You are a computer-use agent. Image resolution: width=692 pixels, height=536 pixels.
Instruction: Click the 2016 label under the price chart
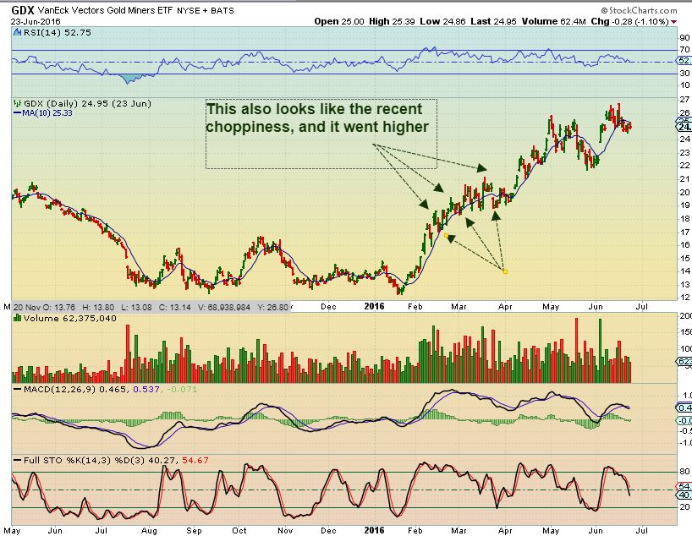374,306
